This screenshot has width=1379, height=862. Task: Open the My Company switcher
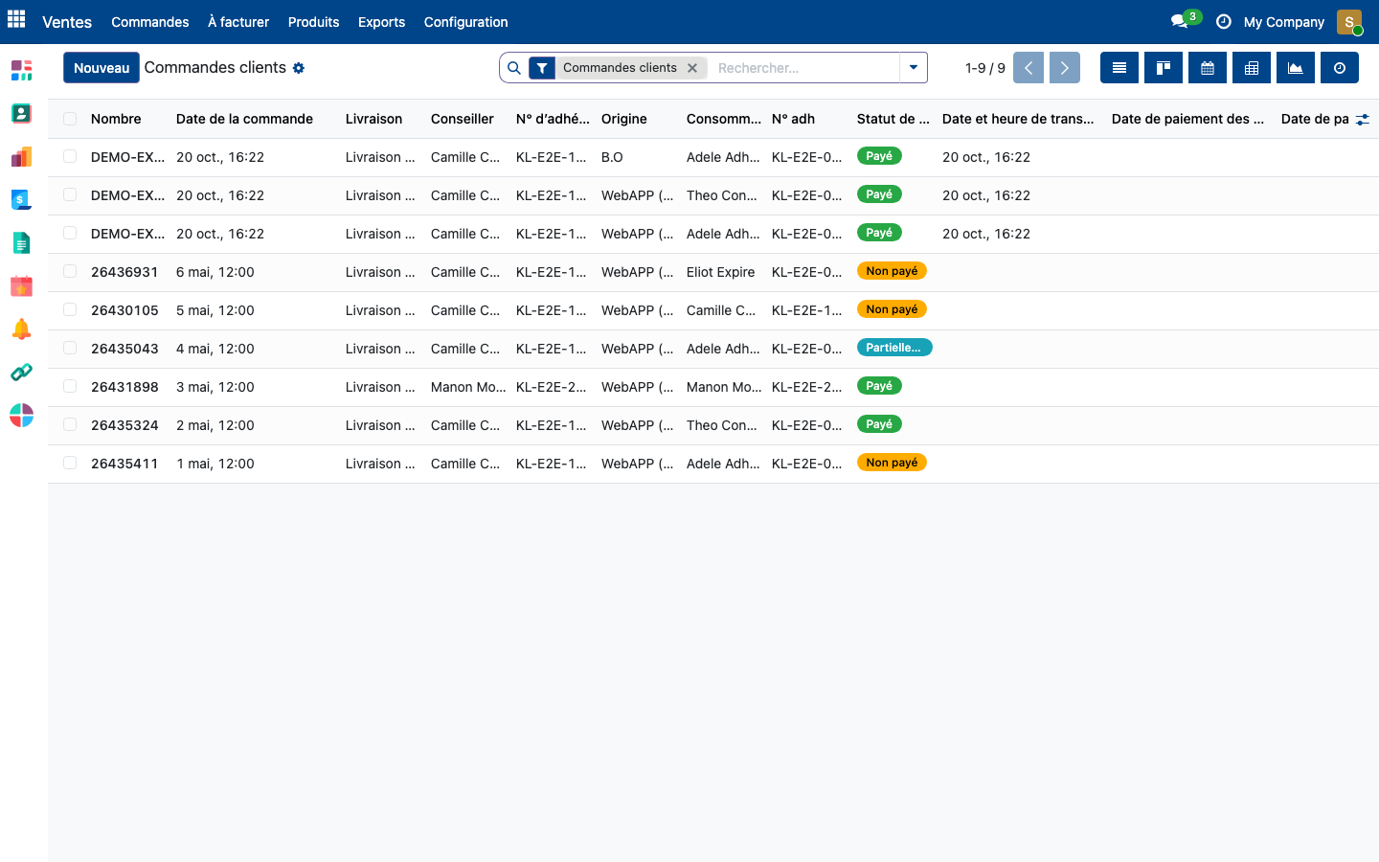(x=1284, y=22)
